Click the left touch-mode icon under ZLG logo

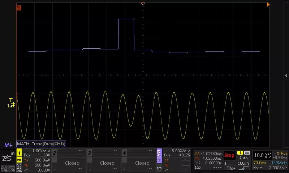click(4, 168)
